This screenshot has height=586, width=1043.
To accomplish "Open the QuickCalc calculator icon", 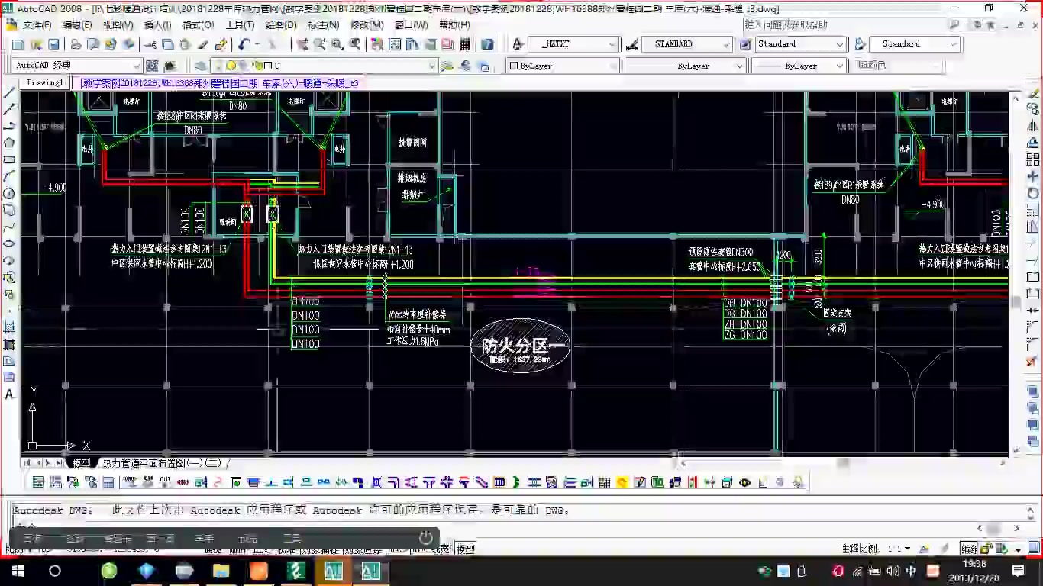I will [464, 44].
